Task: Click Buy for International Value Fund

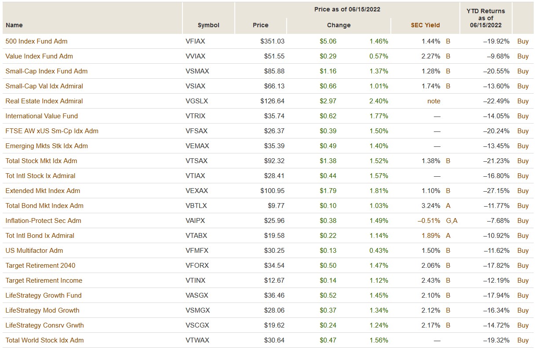Action: [x=523, y=116]
